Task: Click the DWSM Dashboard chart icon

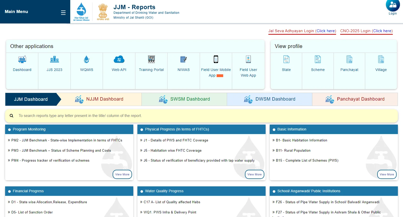Action: click(248, 99)
